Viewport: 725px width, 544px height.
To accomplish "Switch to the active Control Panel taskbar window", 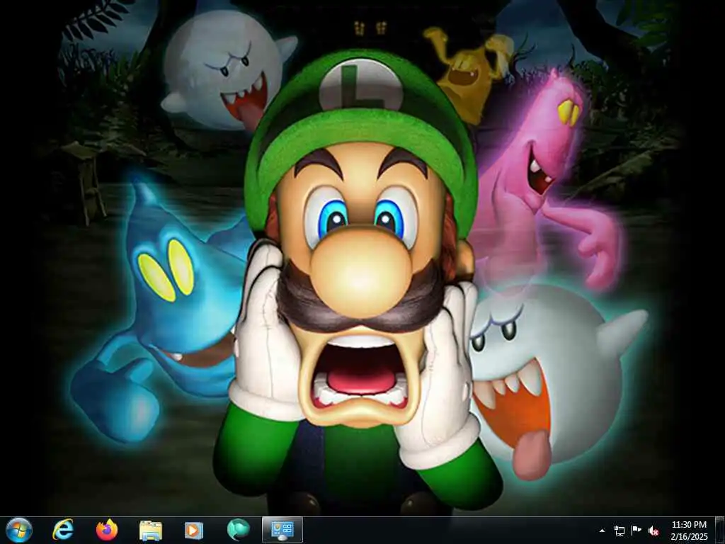I will [282, 530].
